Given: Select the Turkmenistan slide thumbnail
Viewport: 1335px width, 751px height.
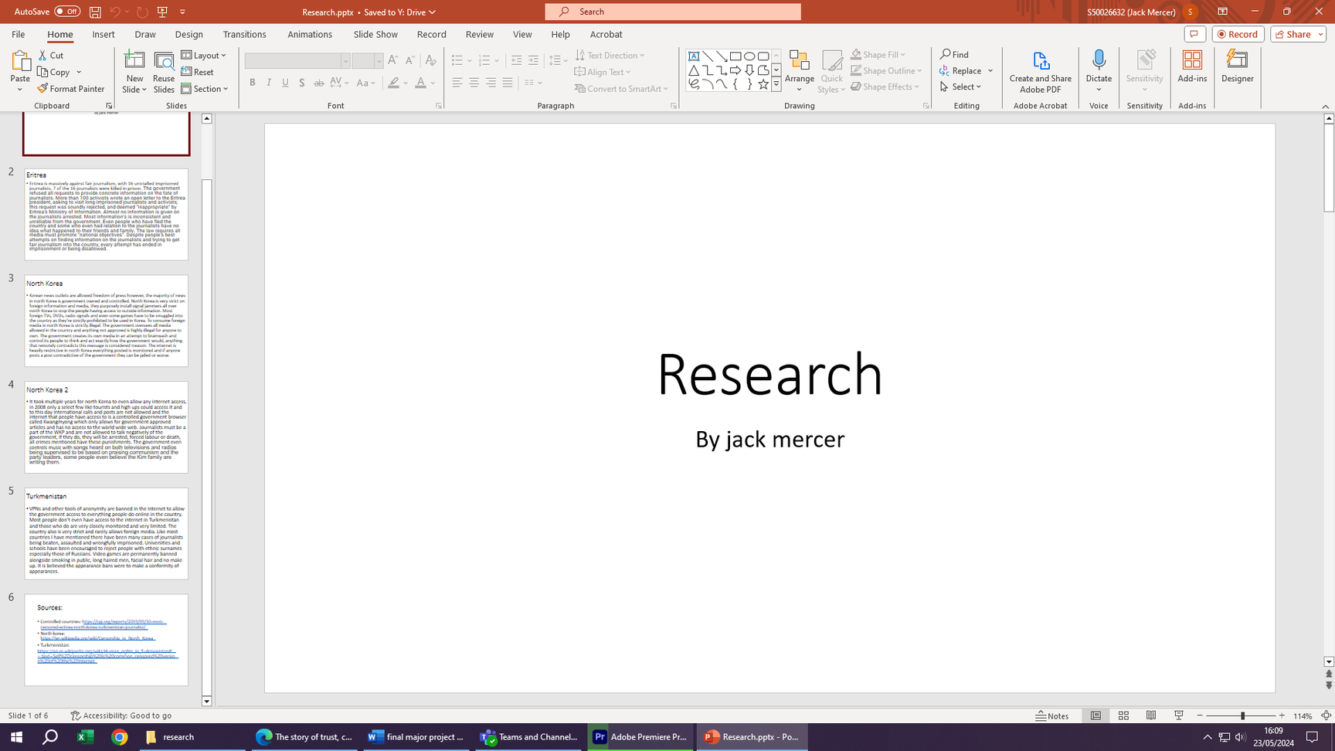Looking at the screenshot, I should 106,533.
